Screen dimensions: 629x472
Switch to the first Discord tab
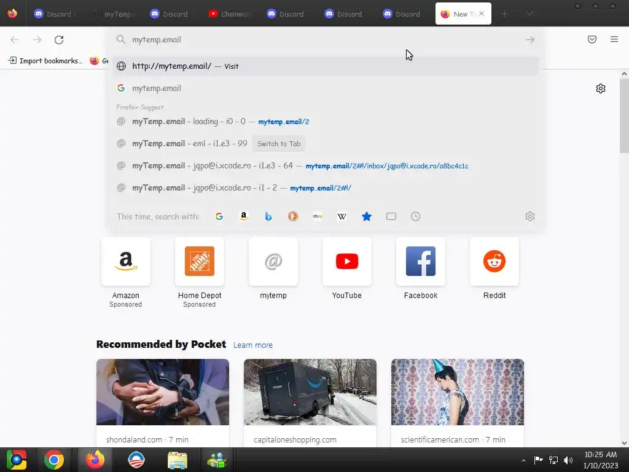coord(53,14)
